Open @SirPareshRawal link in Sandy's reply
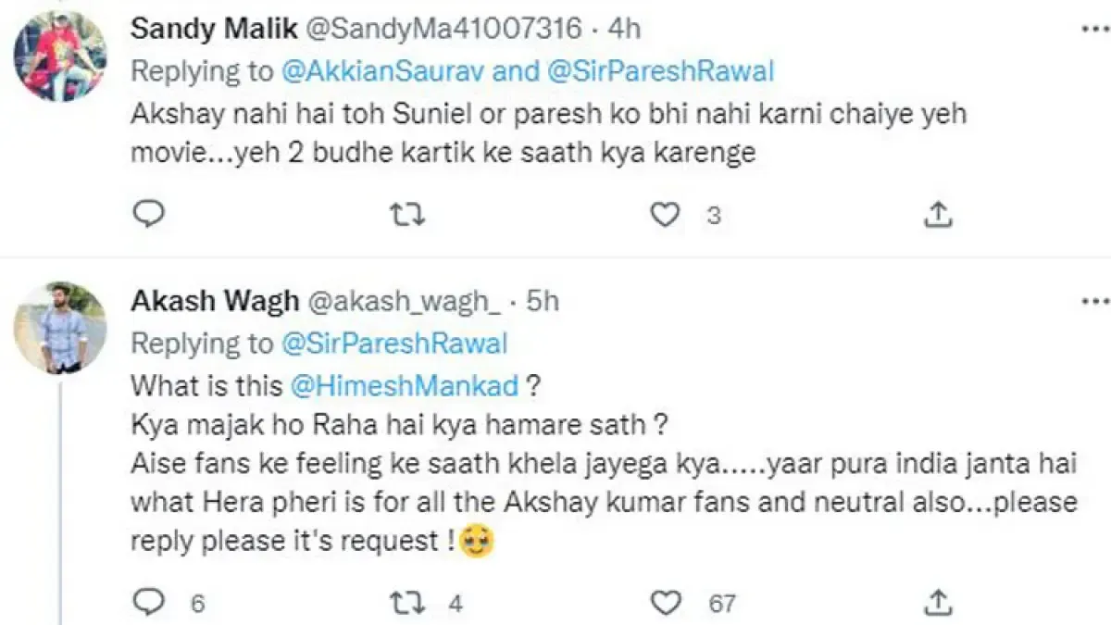 point(661,71)
